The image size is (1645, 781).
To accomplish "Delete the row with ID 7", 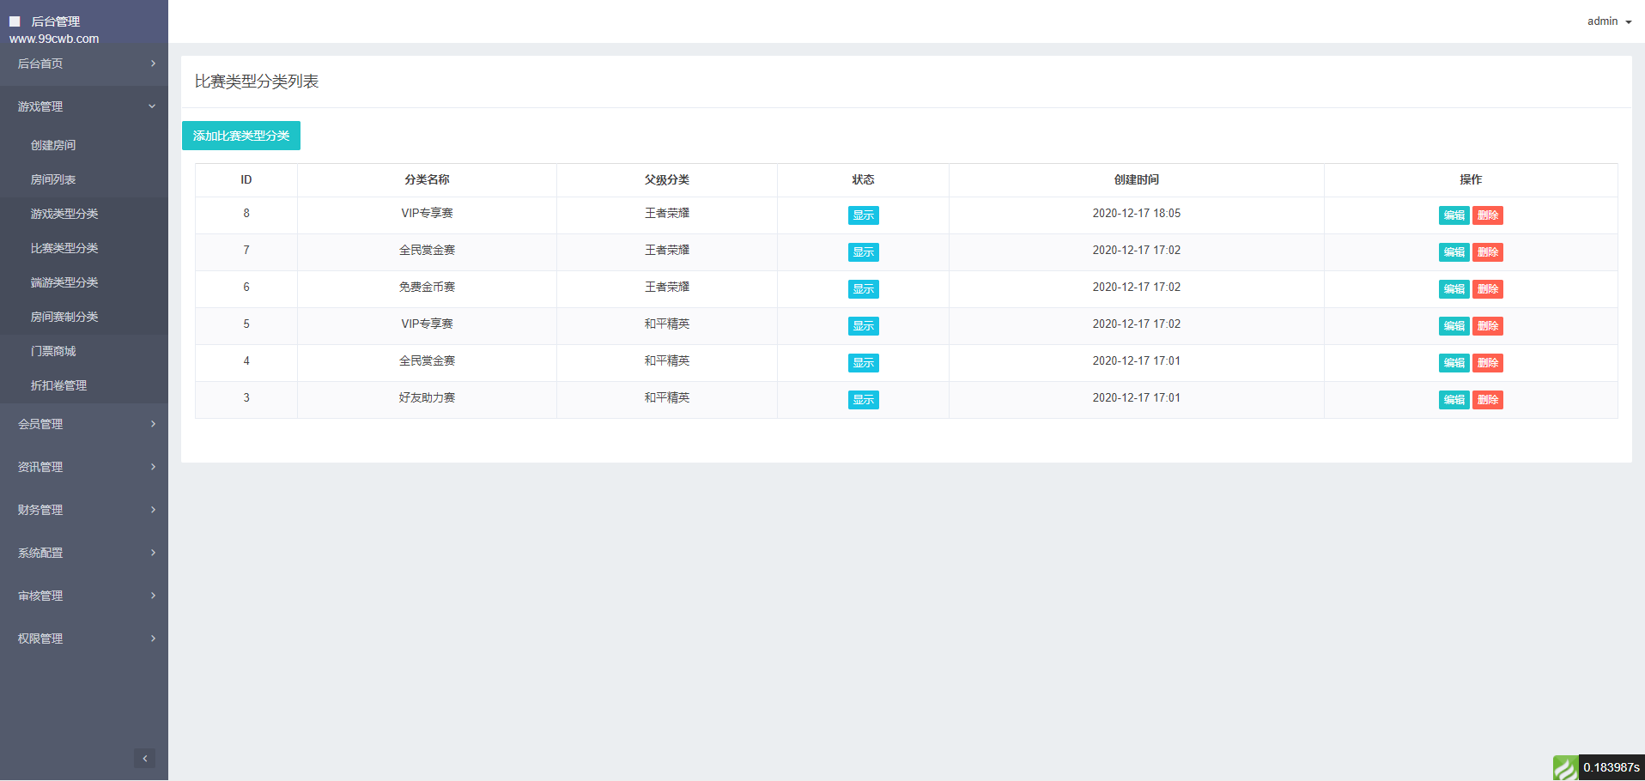I will coord(1488,252).
